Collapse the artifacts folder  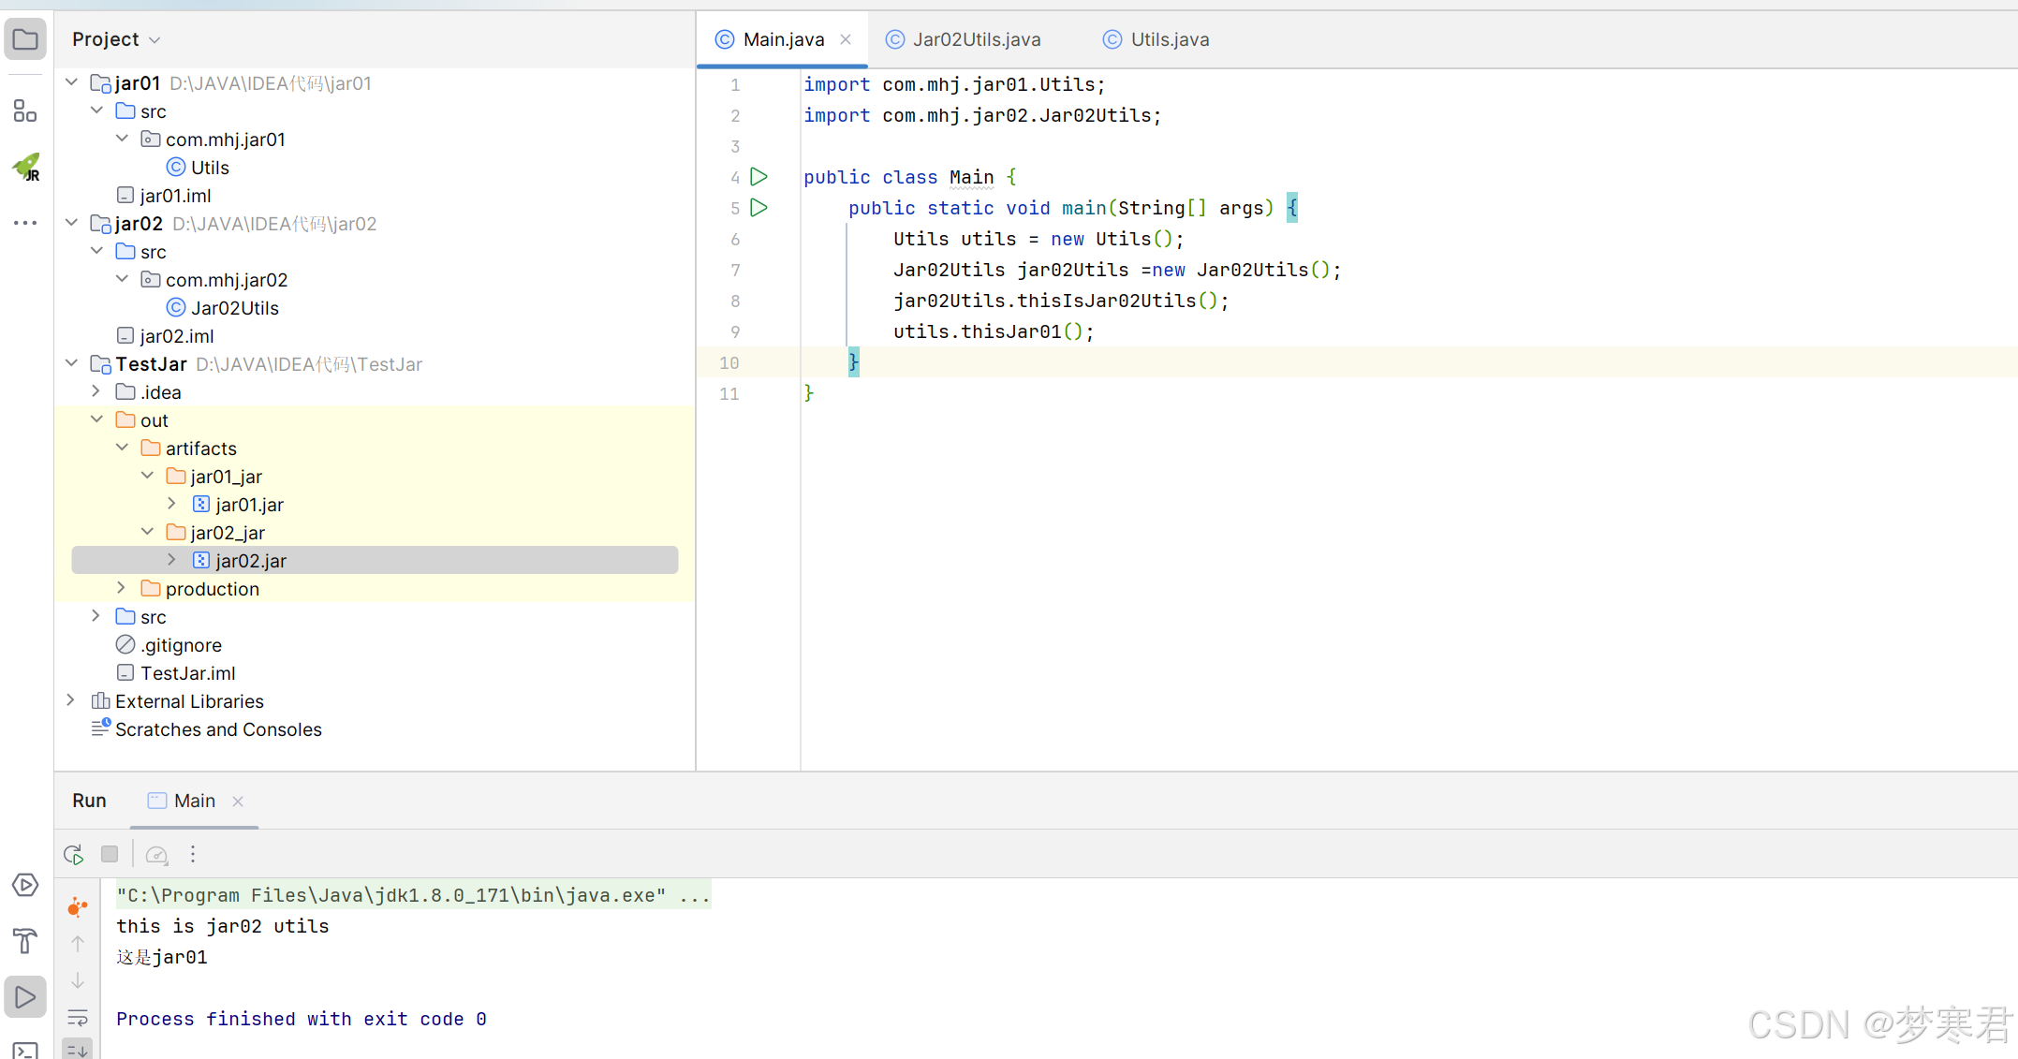pyautogui.click(x=122, y=449)
